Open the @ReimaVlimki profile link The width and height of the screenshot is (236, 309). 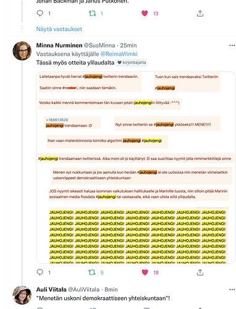point(119,54)
